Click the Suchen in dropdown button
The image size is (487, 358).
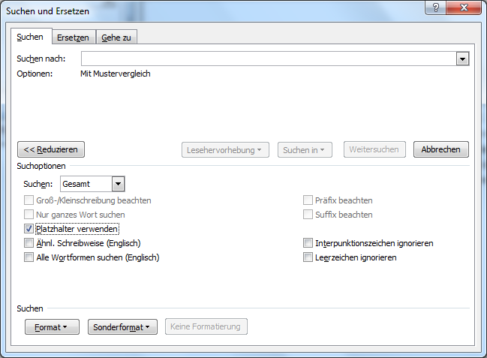[305, 150]
